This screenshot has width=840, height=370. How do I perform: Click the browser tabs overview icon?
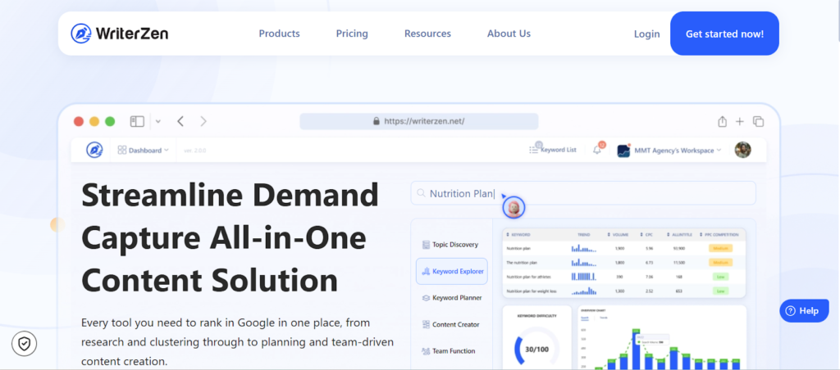tap(758, 121)
